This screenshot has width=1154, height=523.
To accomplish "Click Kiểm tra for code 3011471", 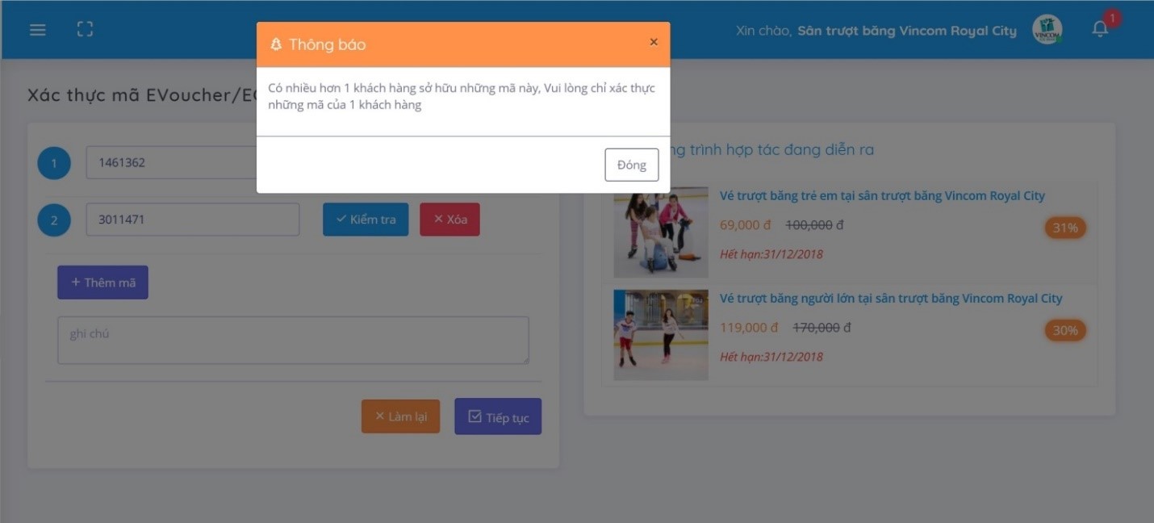I will tap(366, 220).
